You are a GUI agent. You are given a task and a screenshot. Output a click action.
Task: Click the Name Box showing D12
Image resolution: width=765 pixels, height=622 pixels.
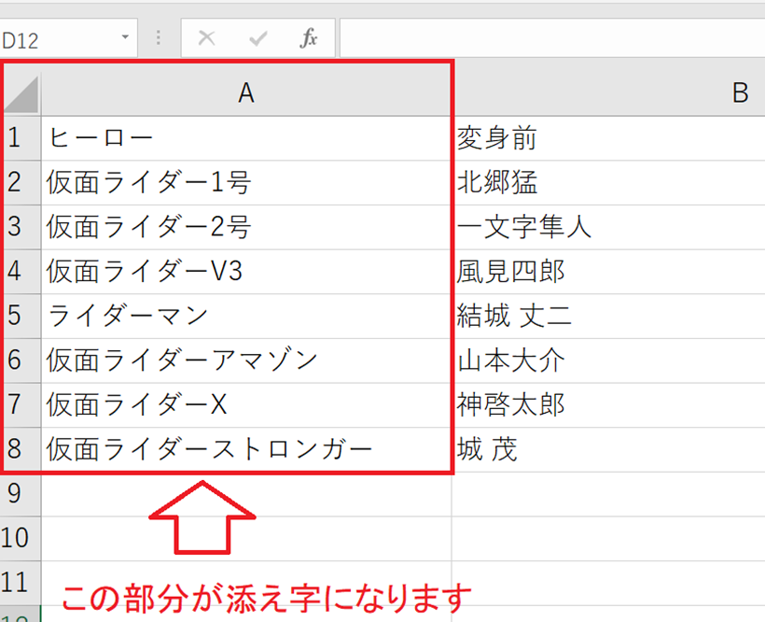[x=56, y=39]
